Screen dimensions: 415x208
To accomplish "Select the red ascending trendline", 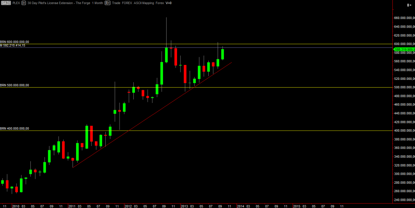I will (x=152, y=115).
